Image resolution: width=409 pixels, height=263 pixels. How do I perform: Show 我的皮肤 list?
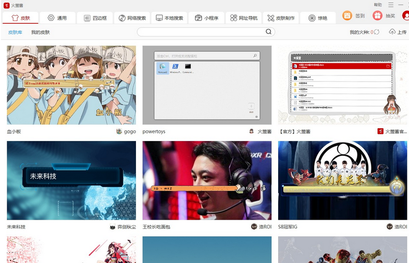(x=40, y=32)
